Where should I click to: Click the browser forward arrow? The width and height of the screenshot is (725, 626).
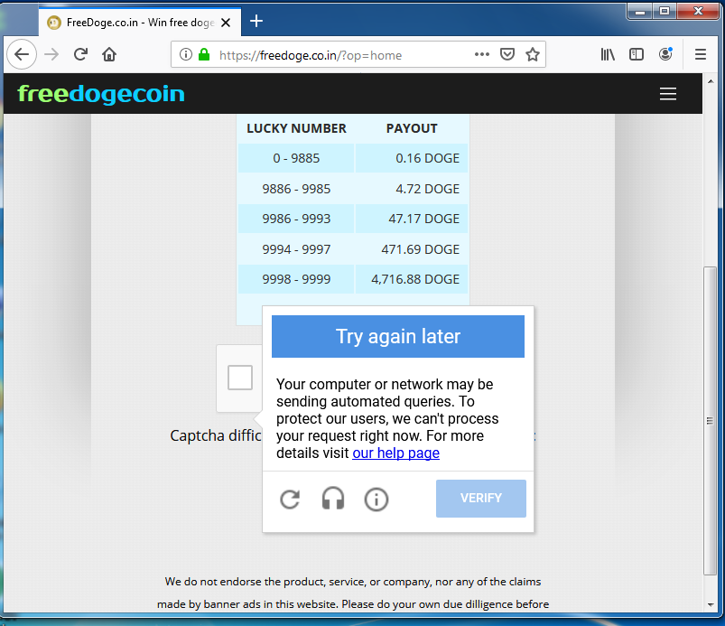click(x=51, y=54)
